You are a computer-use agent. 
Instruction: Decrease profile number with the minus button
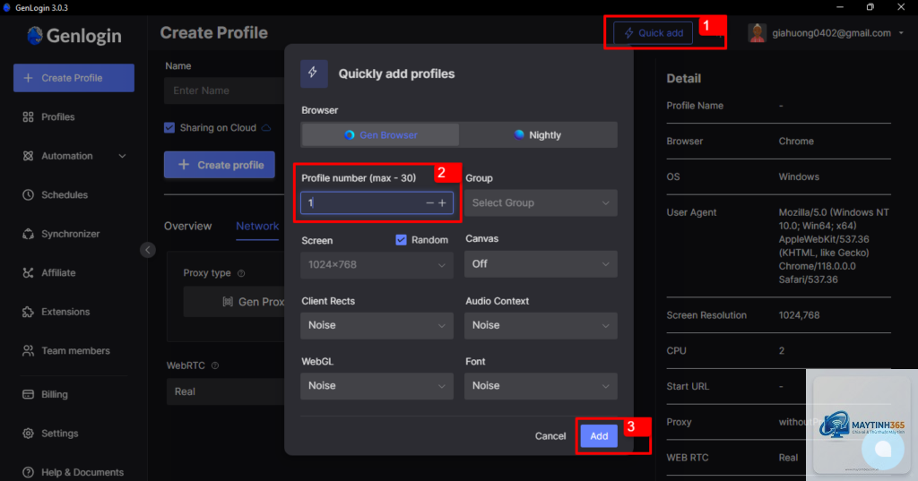click(429, 203)
